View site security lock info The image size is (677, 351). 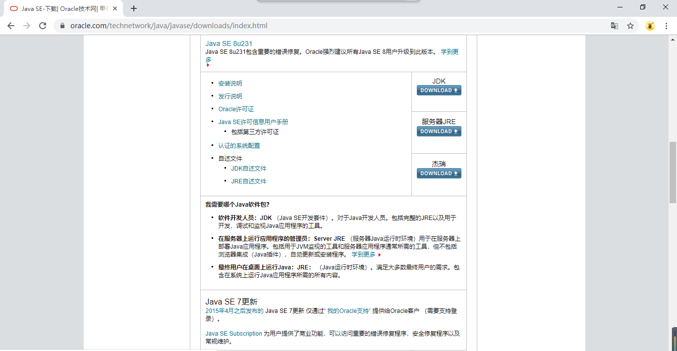click(x=62, y=26)
